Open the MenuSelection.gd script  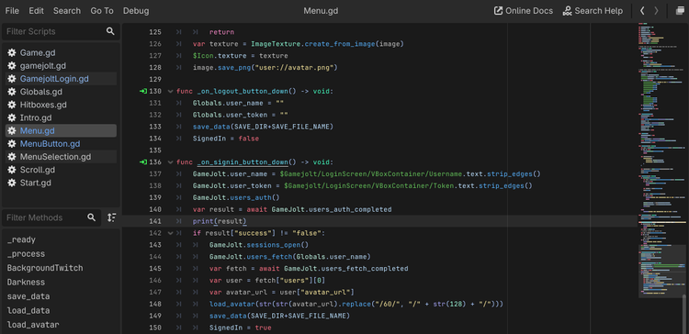(x=61, y=157)
